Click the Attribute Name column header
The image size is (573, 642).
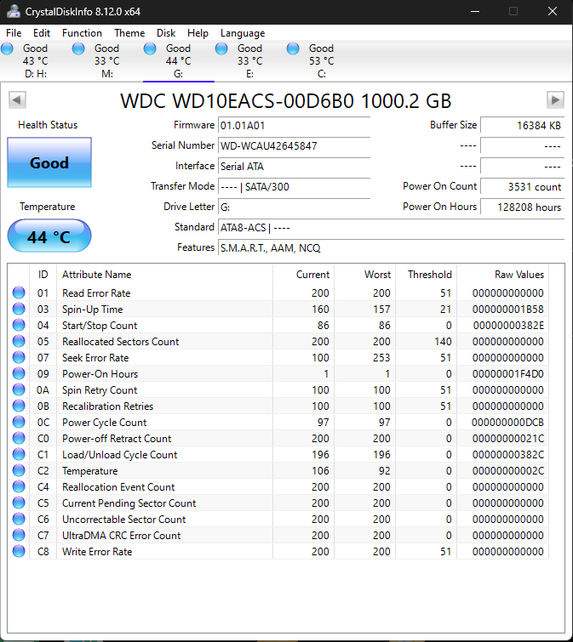(x=165, y=275)
